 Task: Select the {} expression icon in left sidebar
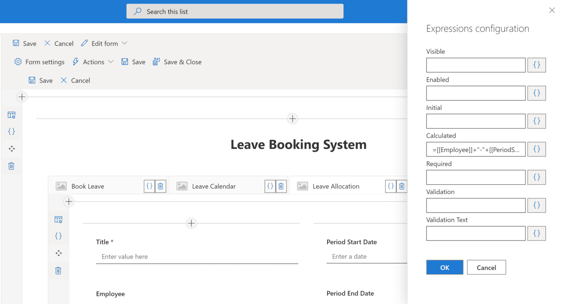[x=11, y=131]
